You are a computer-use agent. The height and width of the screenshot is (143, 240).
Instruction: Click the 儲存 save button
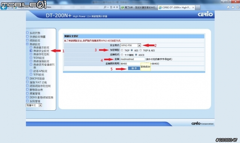[134, 68]
